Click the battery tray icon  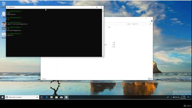174,97
